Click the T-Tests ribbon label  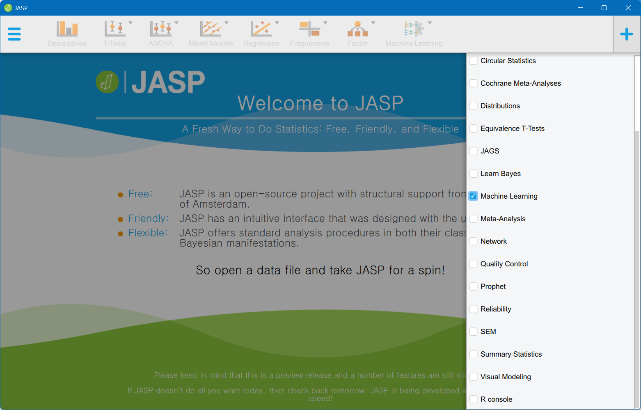114,44
